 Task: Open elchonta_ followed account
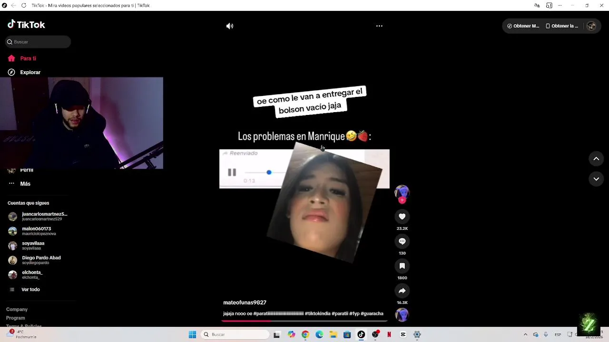[26, 275]
